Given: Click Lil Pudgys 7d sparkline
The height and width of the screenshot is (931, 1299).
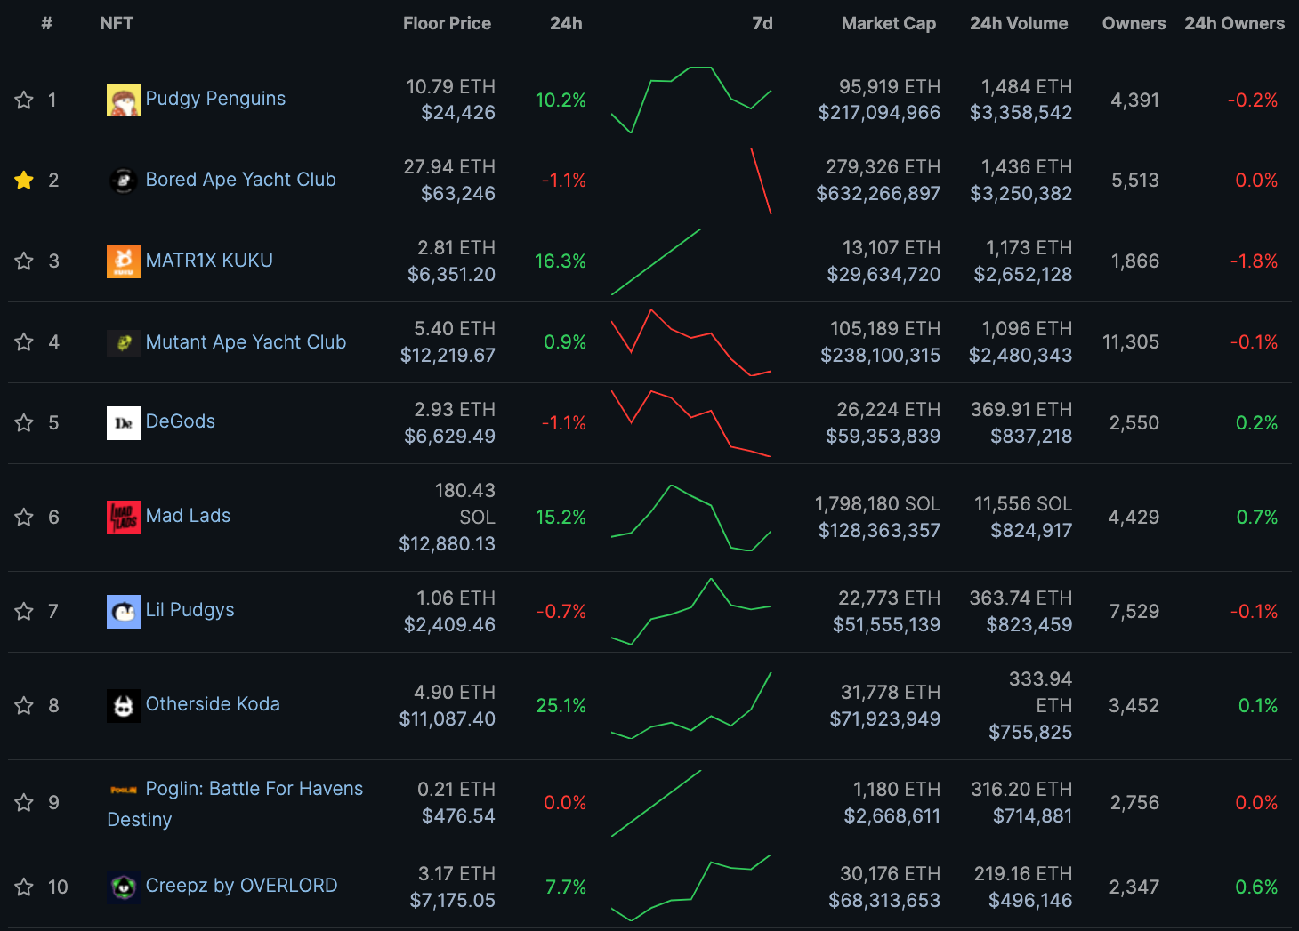Looking at the screenshot, I should tap(691, 612).
